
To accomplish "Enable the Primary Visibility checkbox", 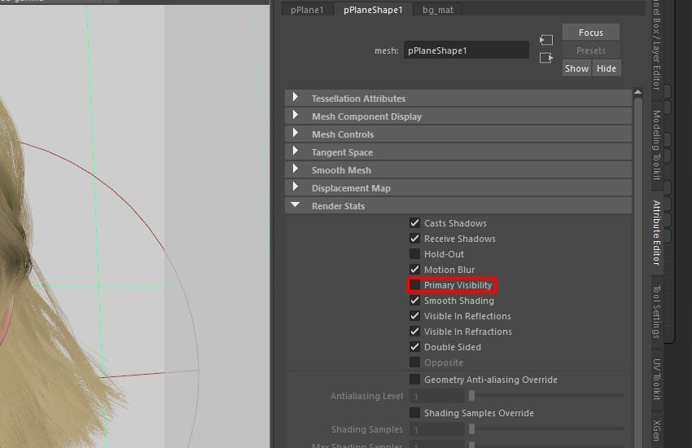I will (x=415, y=285).
